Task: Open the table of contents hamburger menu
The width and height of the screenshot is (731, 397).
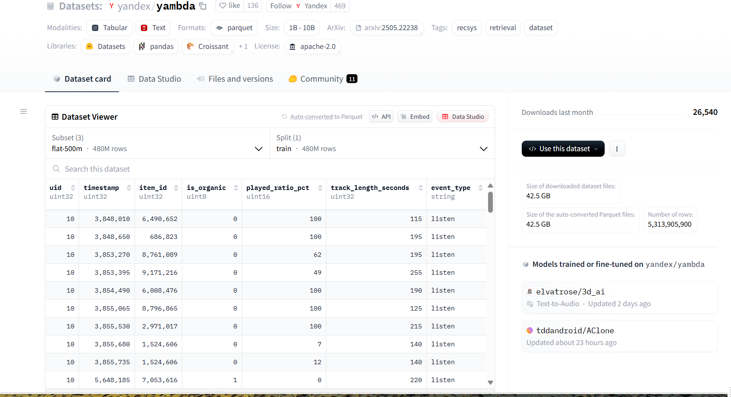Action: tap(24, 112)
